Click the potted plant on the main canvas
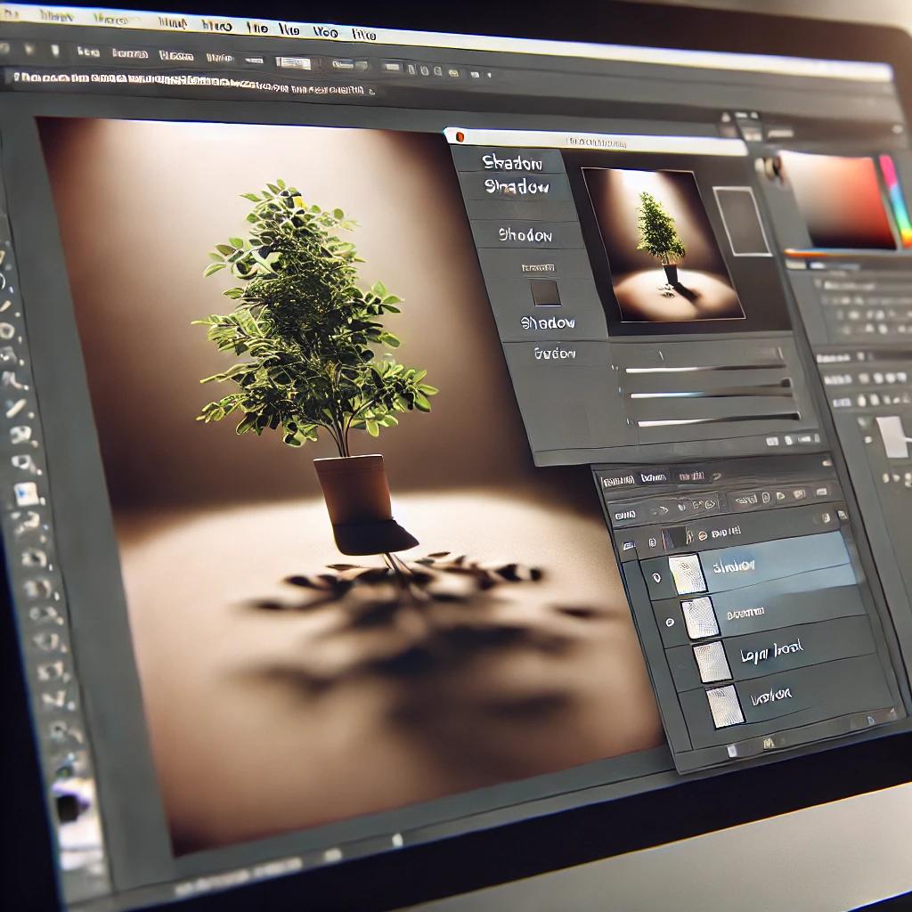This screenshot has height=912, width=912. coord(317,366)
